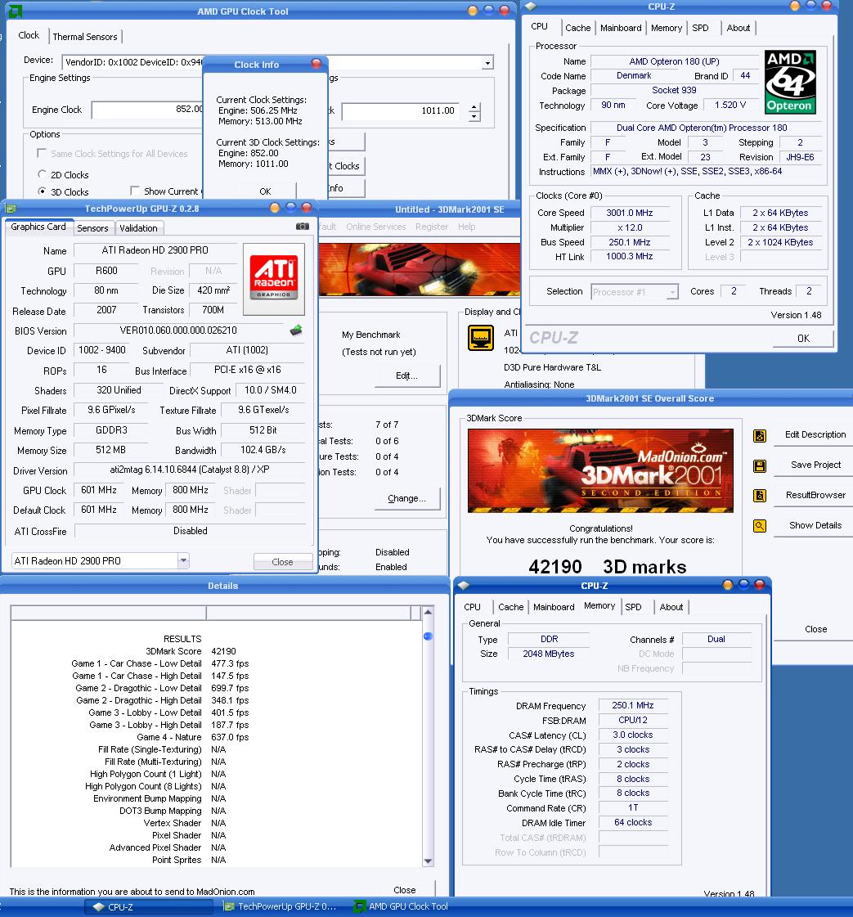
Task: Switch to the CPU tab in lower CPU-Z window
Action: click(x=473, y=607)
